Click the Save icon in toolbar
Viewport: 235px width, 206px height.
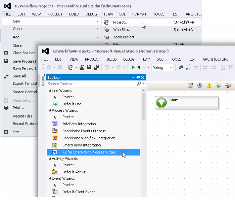[89, 67]
